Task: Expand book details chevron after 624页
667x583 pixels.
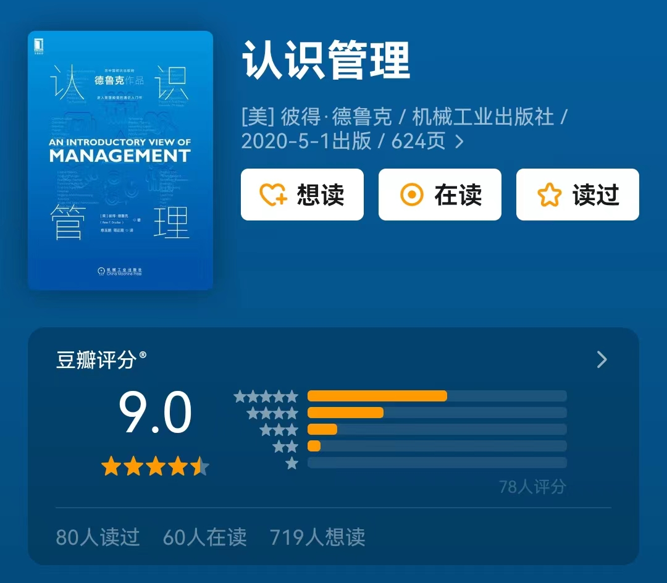Action: click(x=459, y=141)
